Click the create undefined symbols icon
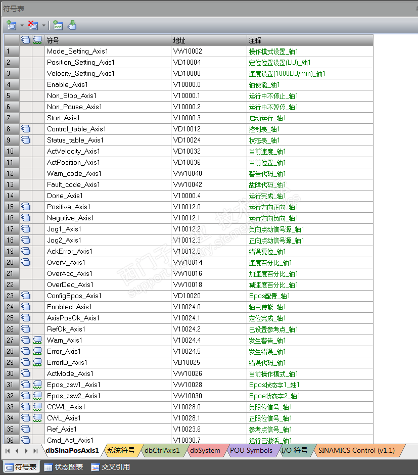418x475 pixels. click(58, 25)
